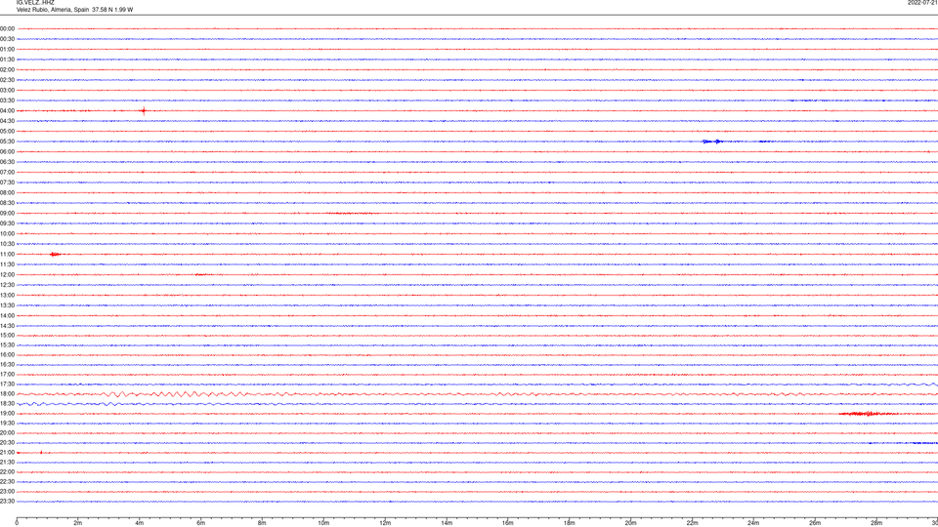938x527 pixels.
Task: Click the 19:00 time label
Action: [7, 414]
